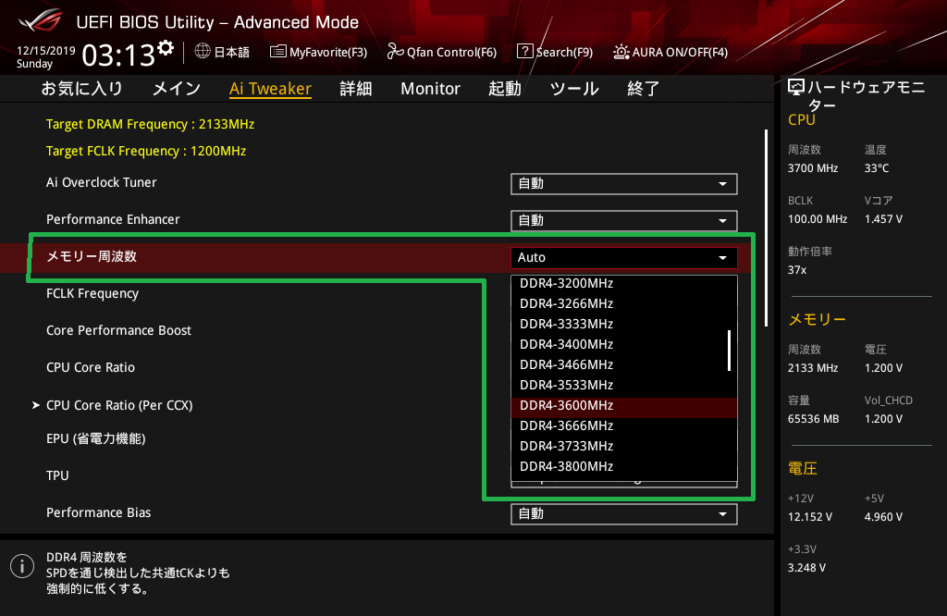The image size is (947, 616).
Task: Click the +12V 12.152 V reading
Action: click(x=810, y=517)
